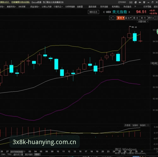
Task: Click the 93.49 price axis marker
Action: [x=154, y=63]
